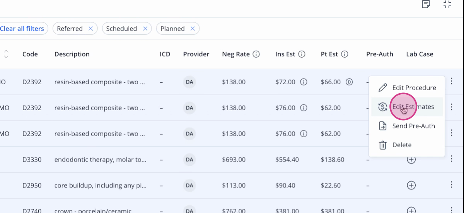The width and height of the screenshot is (464, 213).
Task: Remove the Scheduled filter chip
Action: pyautogui.click(x=145, y=29)
